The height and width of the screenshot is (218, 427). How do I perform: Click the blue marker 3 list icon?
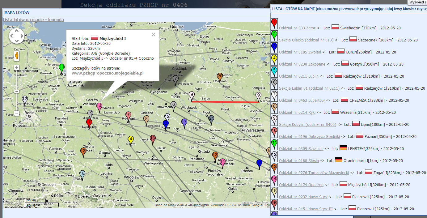point(274,48)
